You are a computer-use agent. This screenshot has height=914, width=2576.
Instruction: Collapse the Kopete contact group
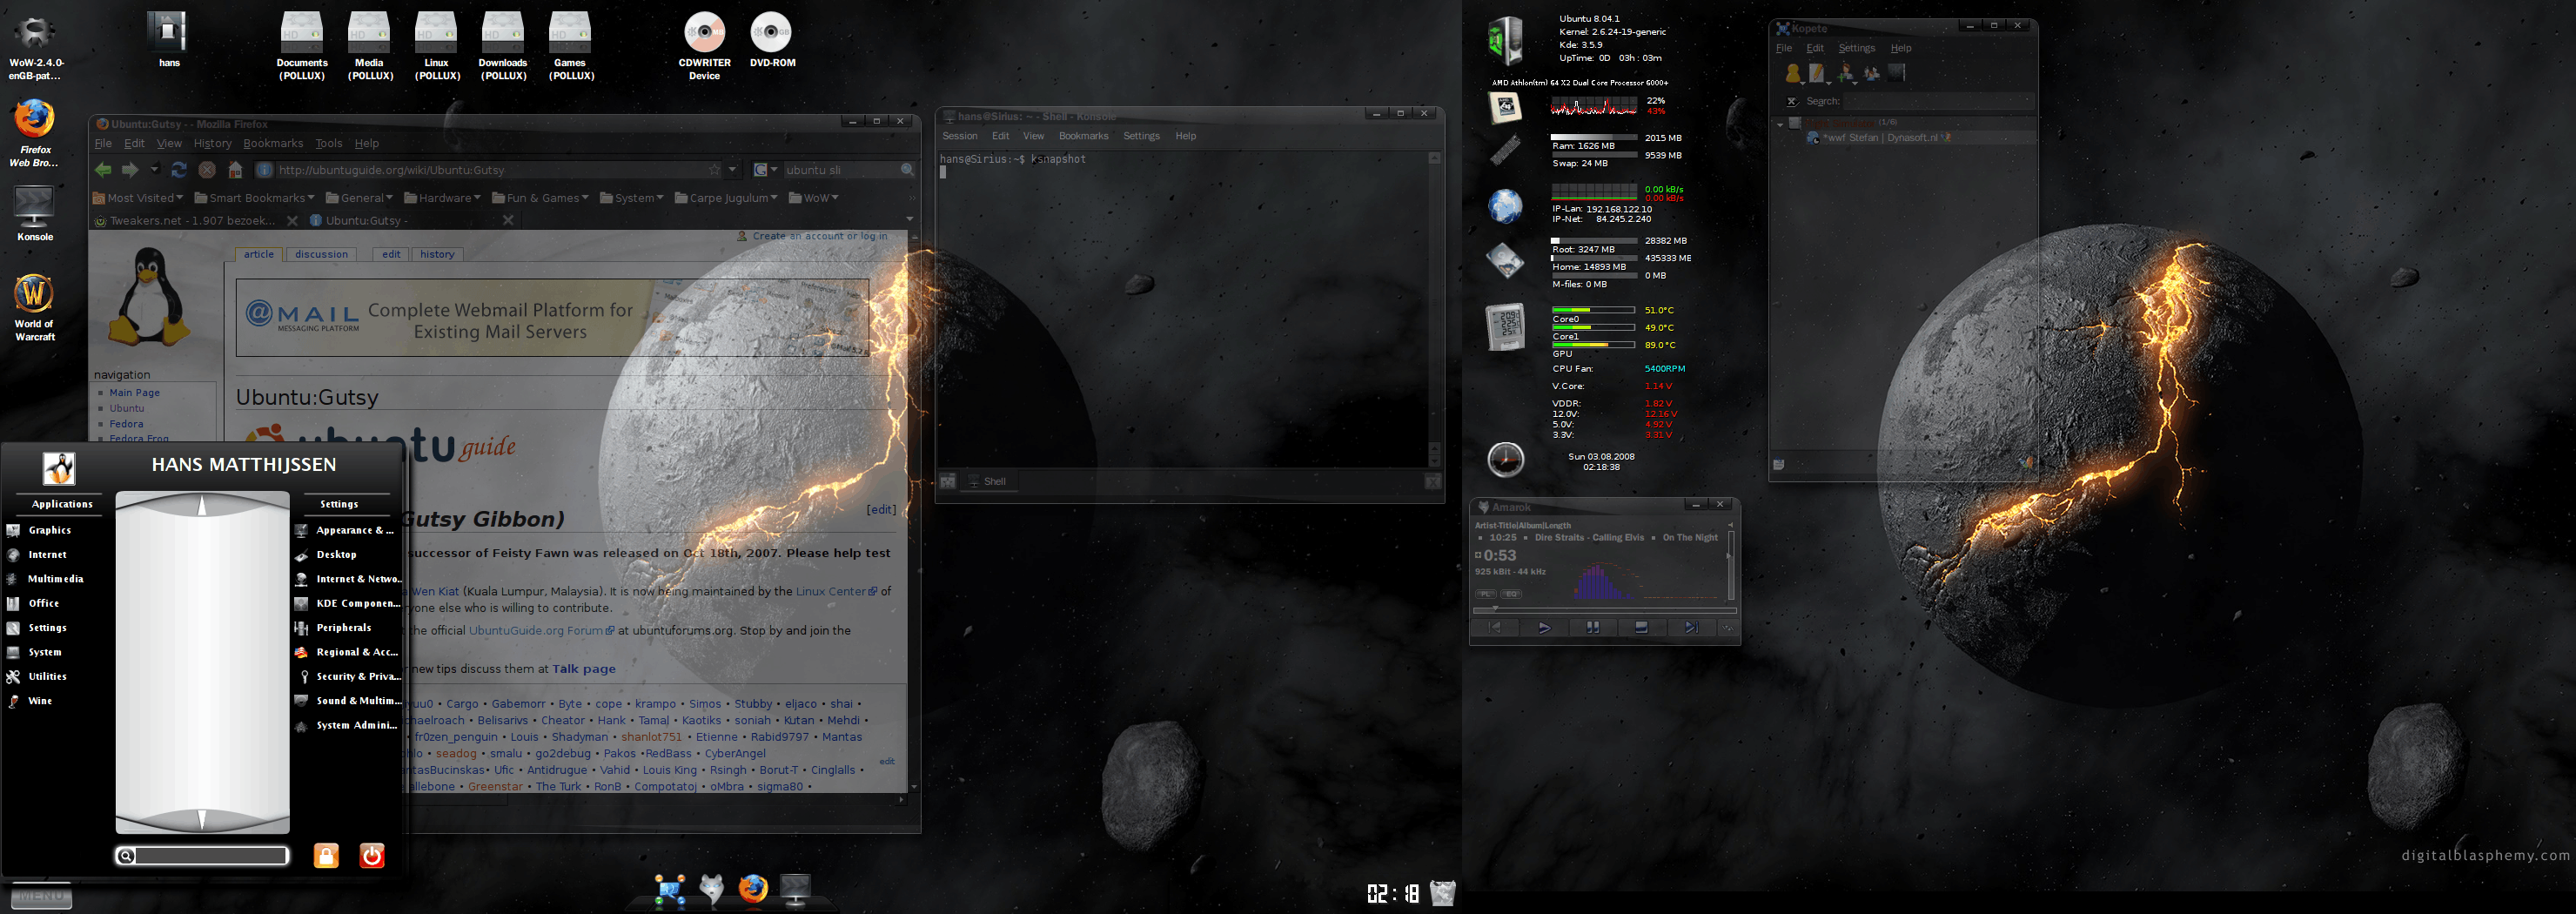point(1780,124)
